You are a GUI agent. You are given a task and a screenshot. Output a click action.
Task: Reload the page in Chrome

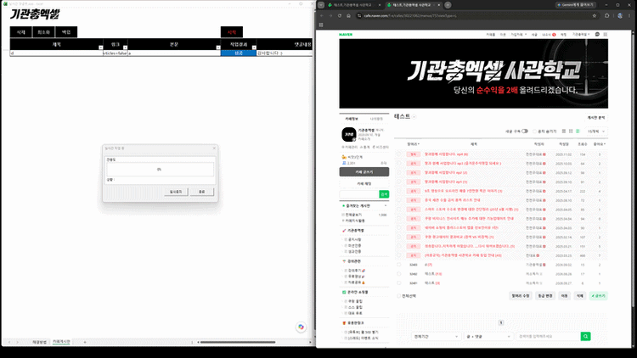point(340,16)
